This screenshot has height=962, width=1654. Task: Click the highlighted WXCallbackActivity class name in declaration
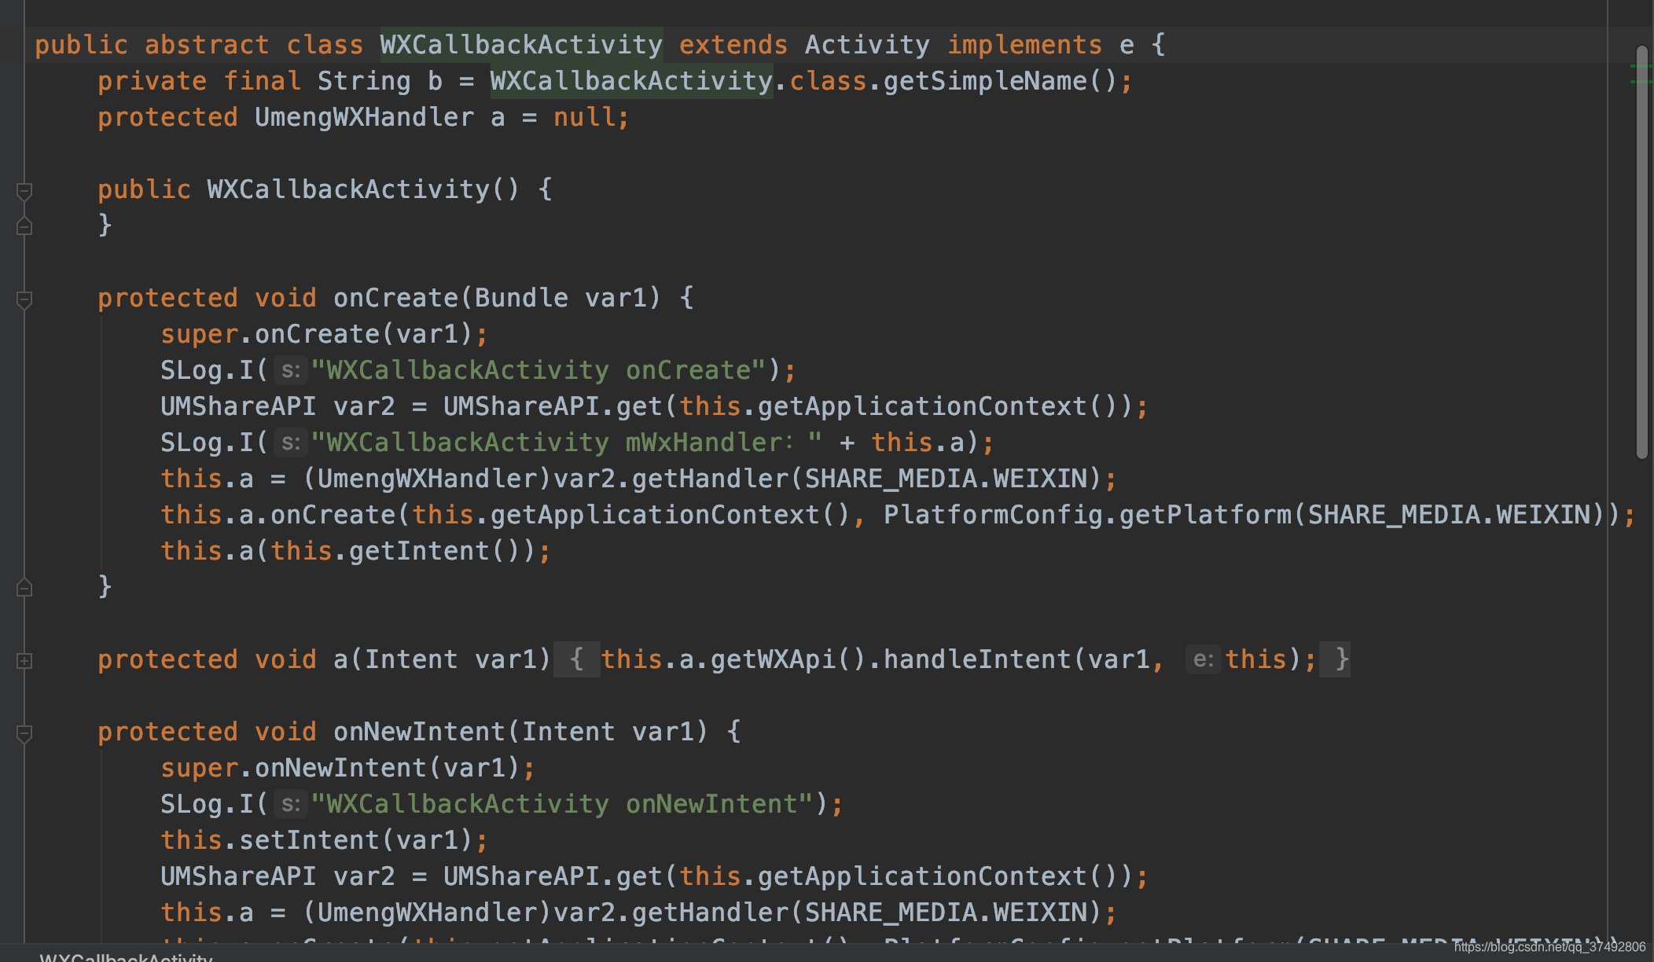click(x=521, y=45)
